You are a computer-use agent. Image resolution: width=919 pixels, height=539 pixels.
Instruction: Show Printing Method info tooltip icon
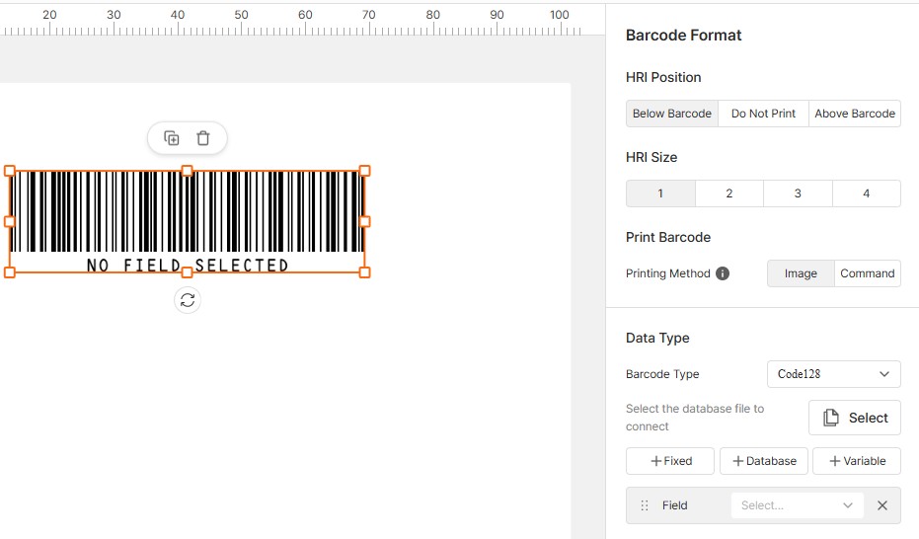tap(723, 273)
